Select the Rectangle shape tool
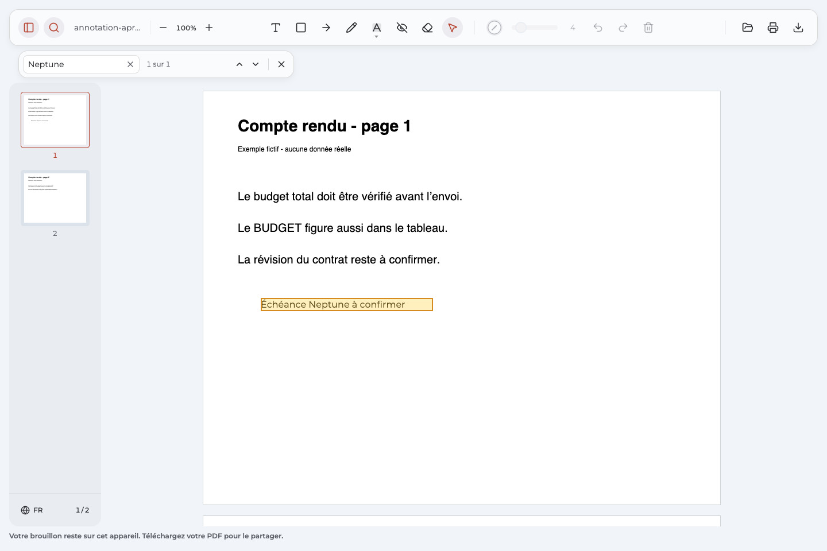The image size is (827, 551). 301,28
